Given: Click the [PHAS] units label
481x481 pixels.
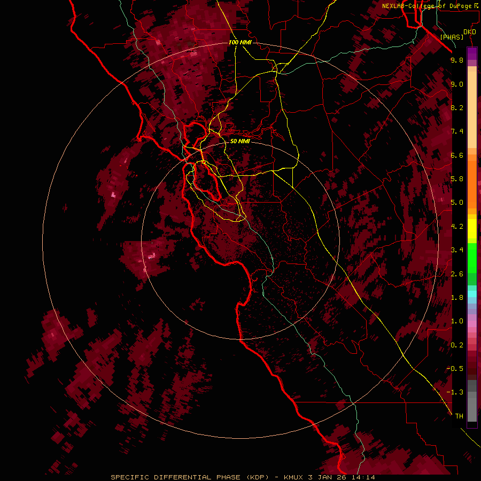Looking at the screenshot, I should (x=452, y=37).
